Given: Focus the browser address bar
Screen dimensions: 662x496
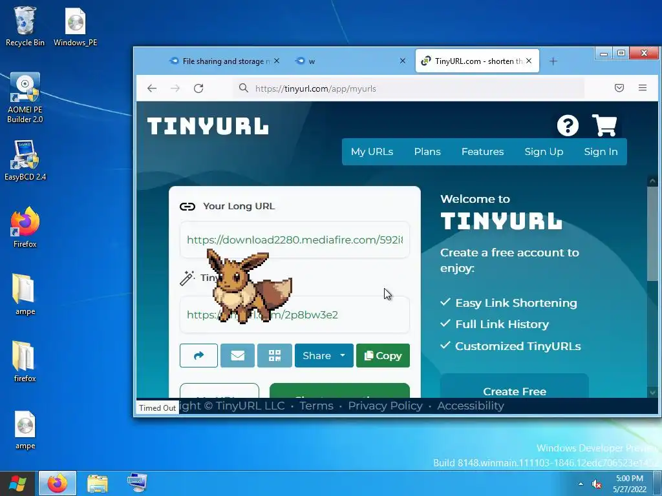Looking at the screenshot, I should pyautogui.click(x=409, y=88).
